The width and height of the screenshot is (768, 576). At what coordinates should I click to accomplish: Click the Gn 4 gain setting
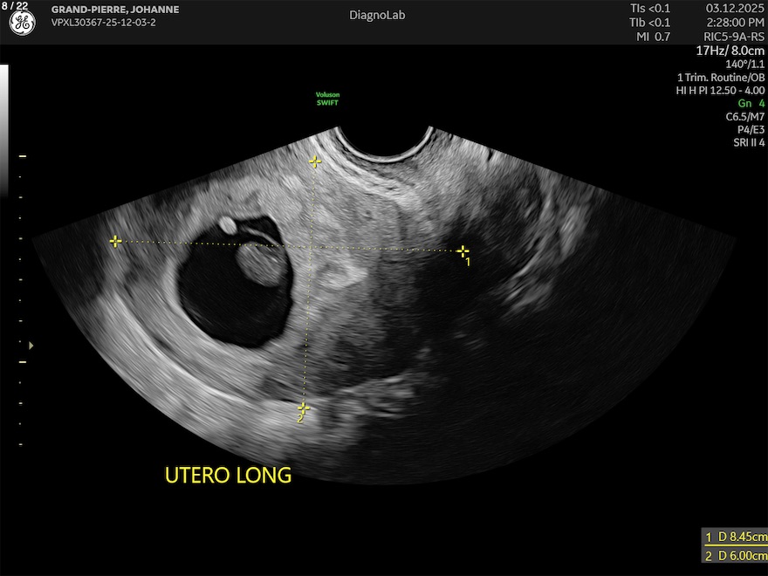750,103
